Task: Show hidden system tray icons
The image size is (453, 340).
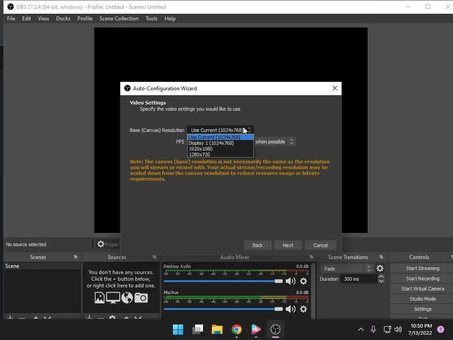Action: point(361,329)
